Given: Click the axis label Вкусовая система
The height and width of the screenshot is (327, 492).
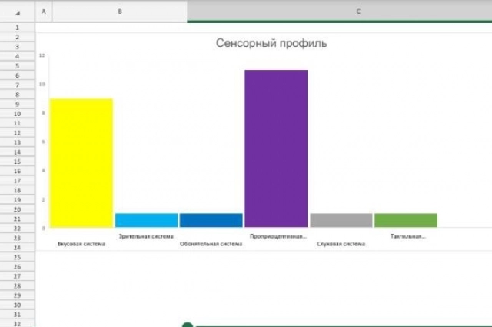Looking at the screenshot, I should point(81,244).
